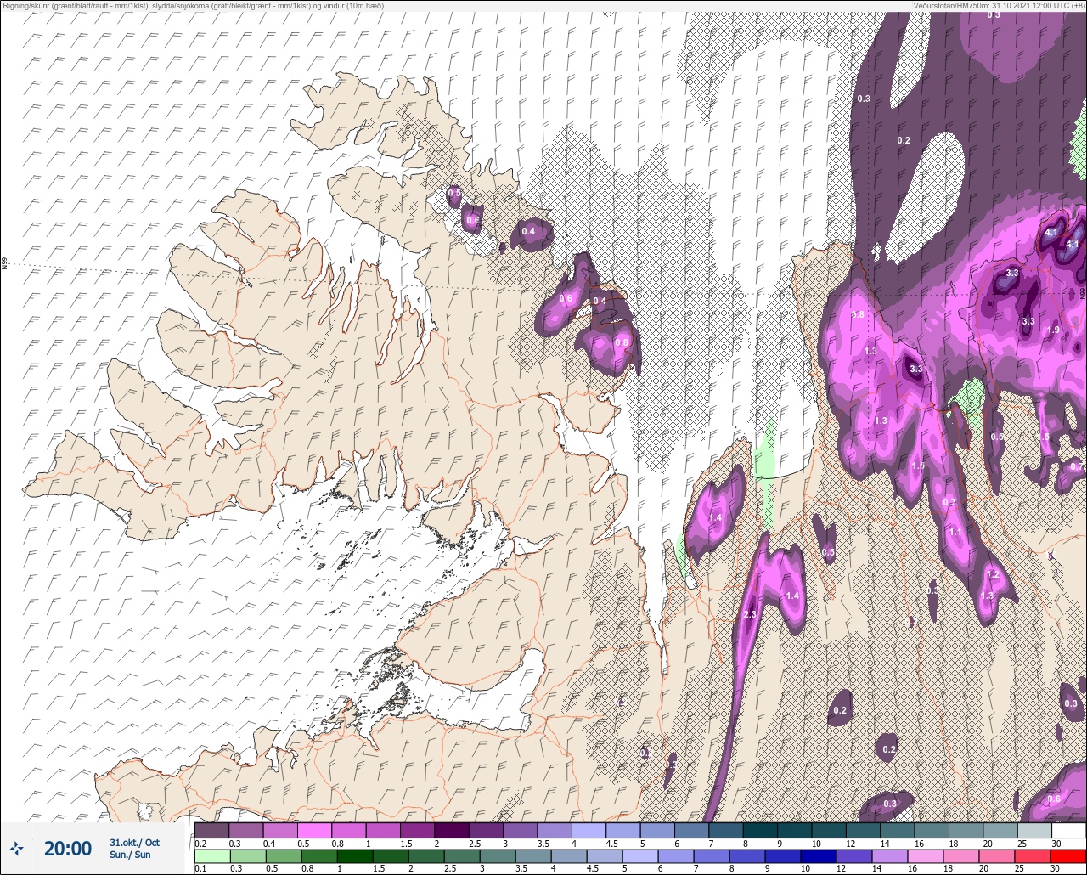The width and height of the screenshot is (1087, 875).
Task: Click the weekday text 'Sun./ Sun'
Action: tap(130, 855)
